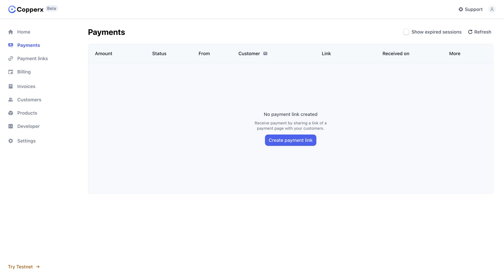Open Customers via the people icon
The image size is (504, 278).
click(10, 99)
